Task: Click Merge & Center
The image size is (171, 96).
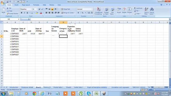Action: (67, 13)
